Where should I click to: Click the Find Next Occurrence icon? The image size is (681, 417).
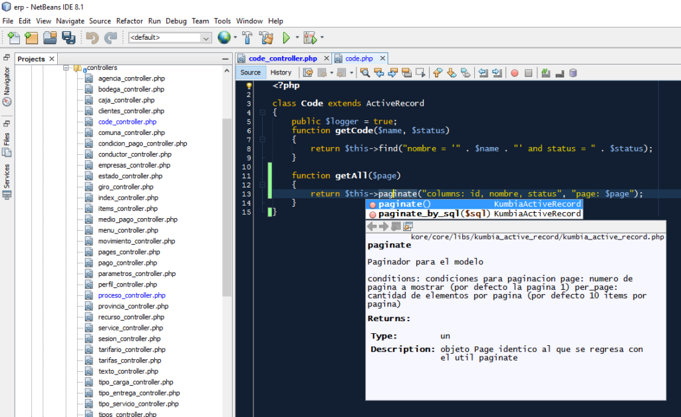[x=392, y=72]
